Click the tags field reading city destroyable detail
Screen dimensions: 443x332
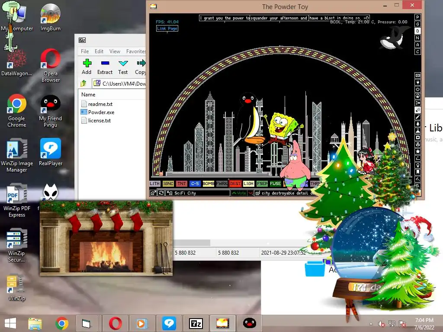coord(286,193)
